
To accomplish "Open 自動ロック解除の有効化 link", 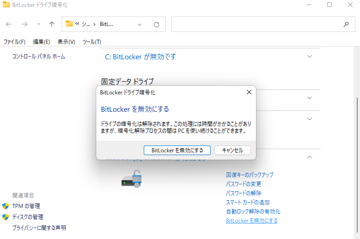I will 253,212.
